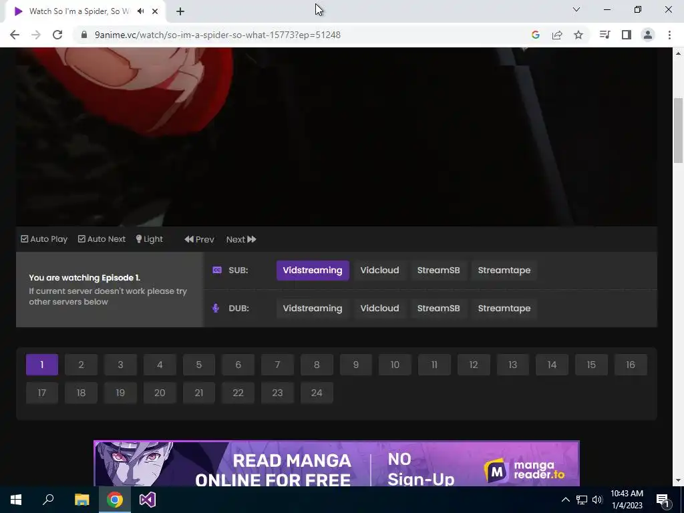Select DUB Vidcloud server
Image resolution: width=684 pixels, height=513 pixels.
379,309
